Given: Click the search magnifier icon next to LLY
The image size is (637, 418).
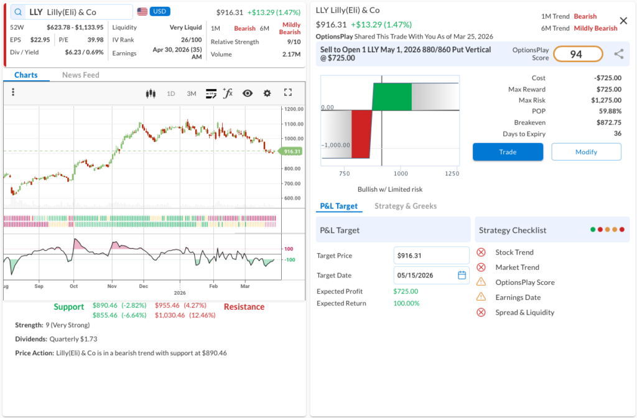Looking at the screenshot, I should point(18,12).
